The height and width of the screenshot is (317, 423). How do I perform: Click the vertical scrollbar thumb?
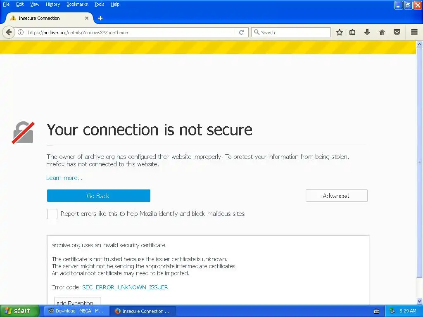click(419, 163)
